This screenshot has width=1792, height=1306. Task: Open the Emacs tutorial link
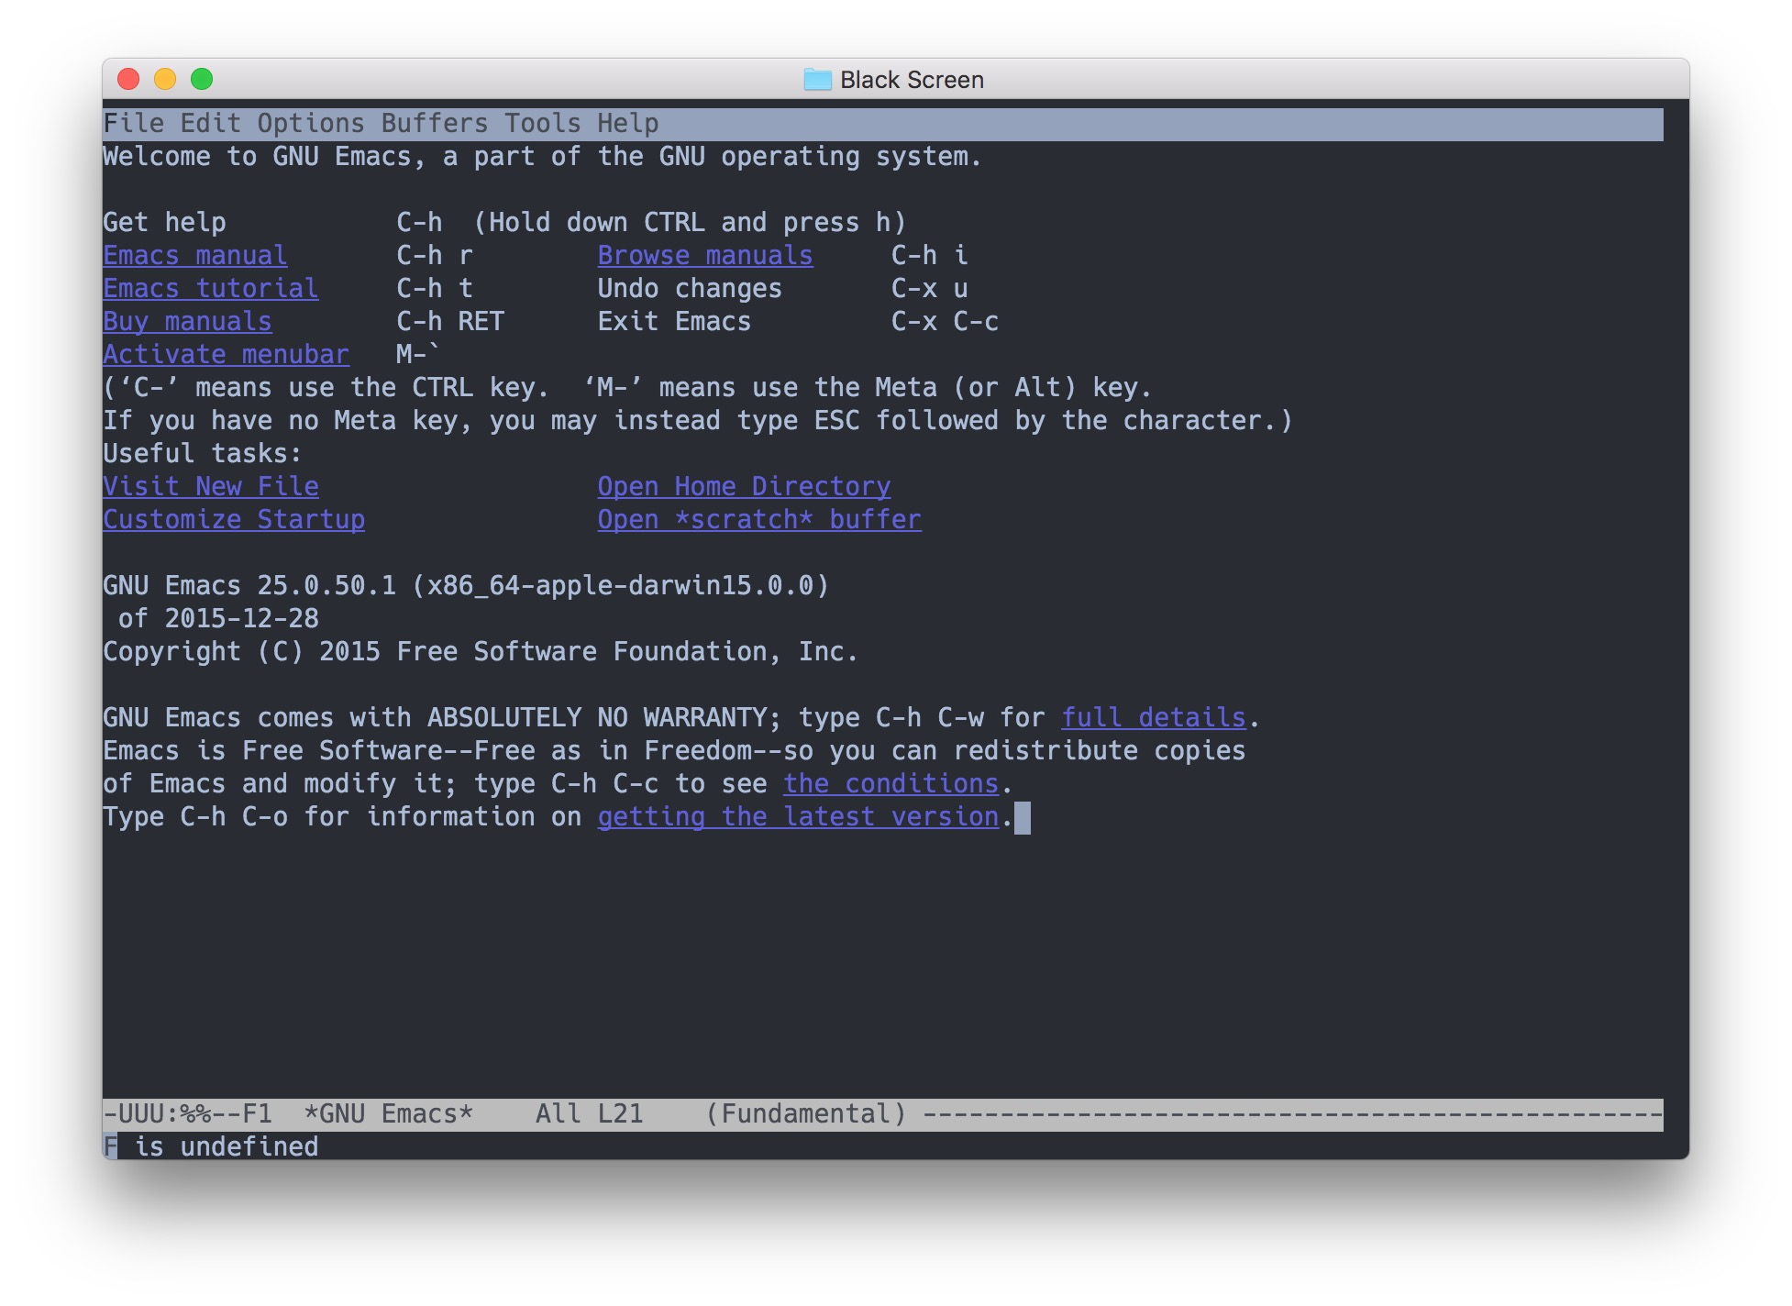210,289
